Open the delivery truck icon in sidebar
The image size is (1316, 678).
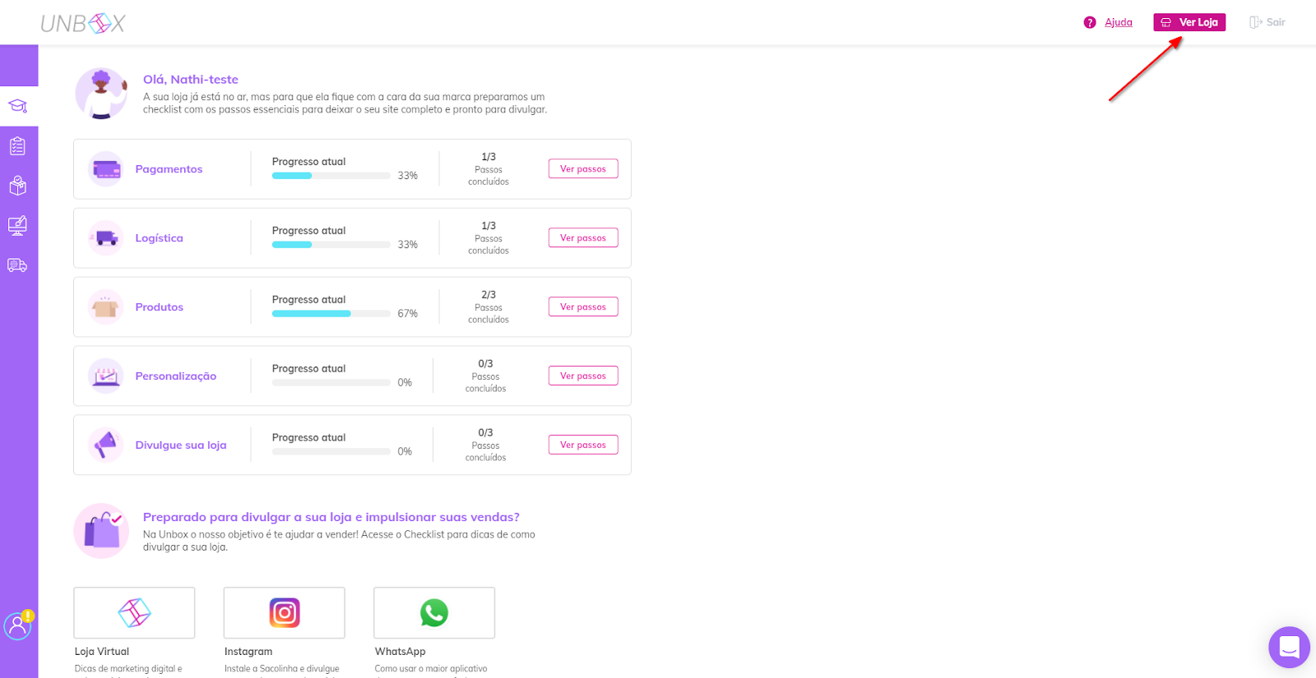pyautogui.click(x=18, y=265)
